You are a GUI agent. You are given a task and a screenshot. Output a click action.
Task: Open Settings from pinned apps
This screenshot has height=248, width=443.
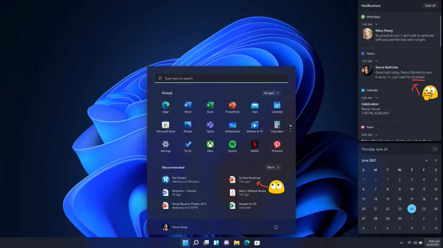tap(165, 146)
